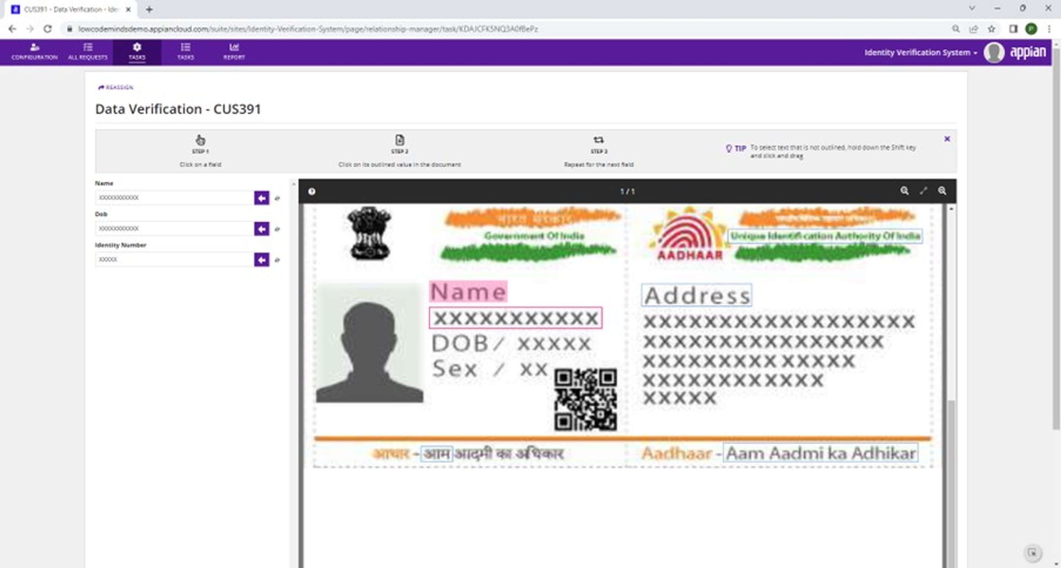Select the Tasks tab with gear icon
1061x568 pixels.
(x=137, y=52)
